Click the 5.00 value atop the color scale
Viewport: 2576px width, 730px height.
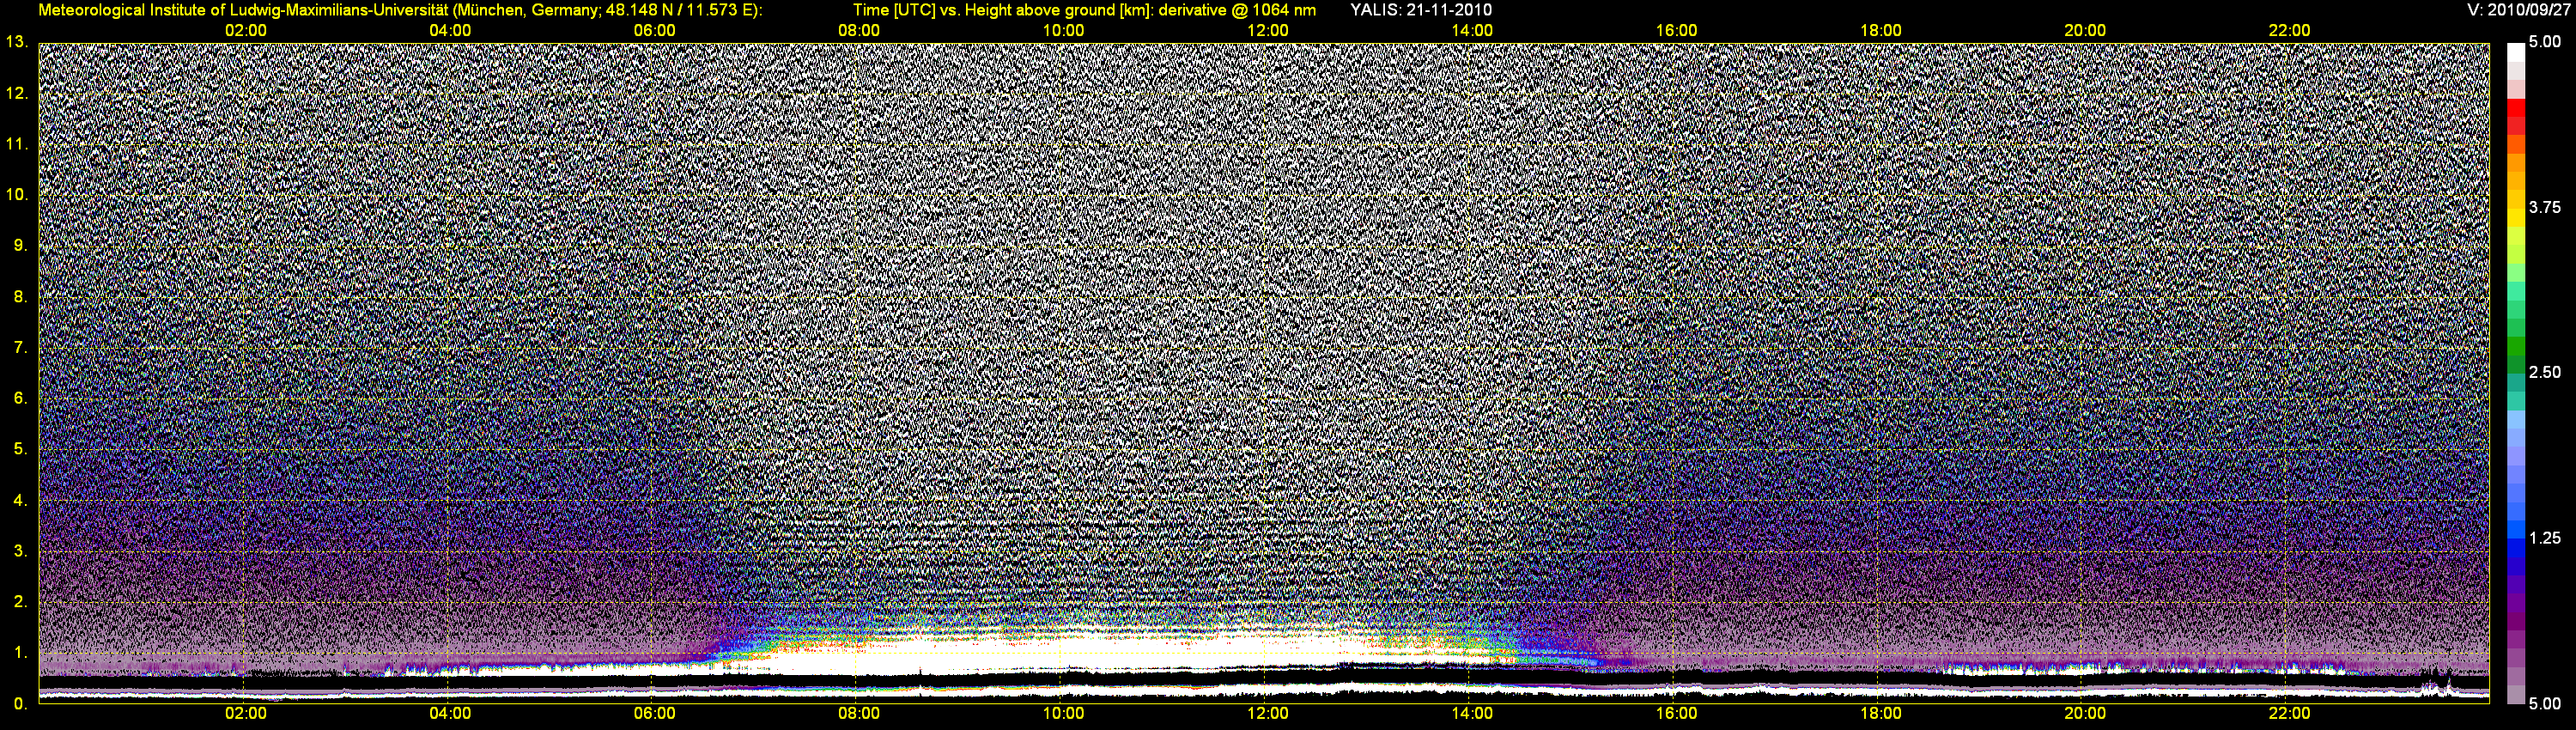point(2545,42)
